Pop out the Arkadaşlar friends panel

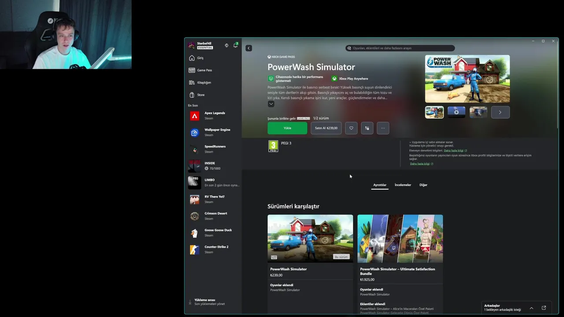[544, 308]
